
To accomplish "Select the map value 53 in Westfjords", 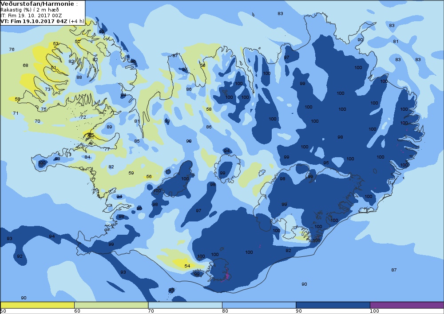I will [56, 44].
